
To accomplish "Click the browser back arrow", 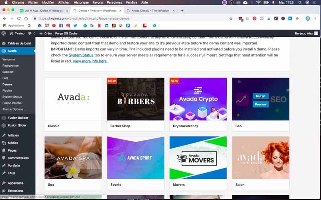I will (x=5, y=18).
